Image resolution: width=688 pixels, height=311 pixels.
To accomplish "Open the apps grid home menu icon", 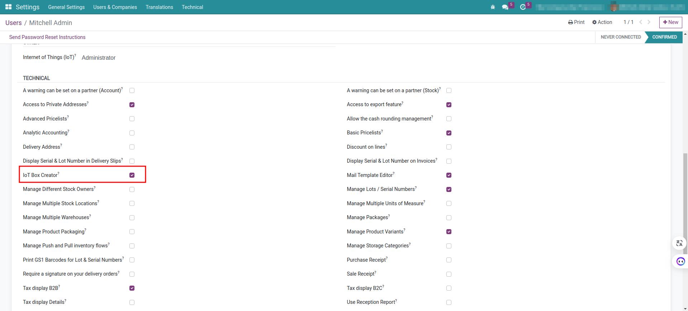I will (x=8, y=7).
